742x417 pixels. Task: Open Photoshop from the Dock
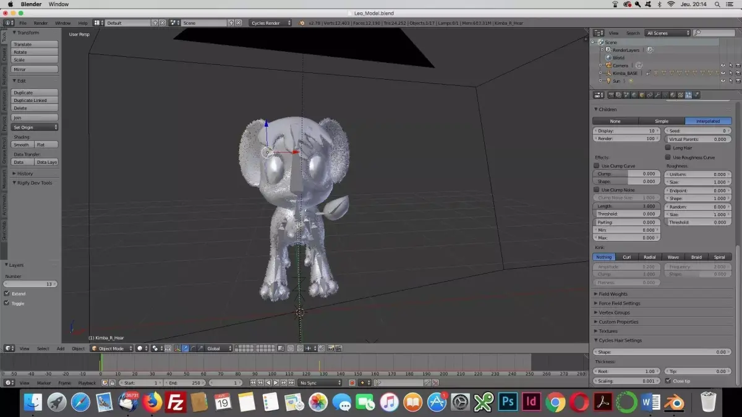pos(508,403)
